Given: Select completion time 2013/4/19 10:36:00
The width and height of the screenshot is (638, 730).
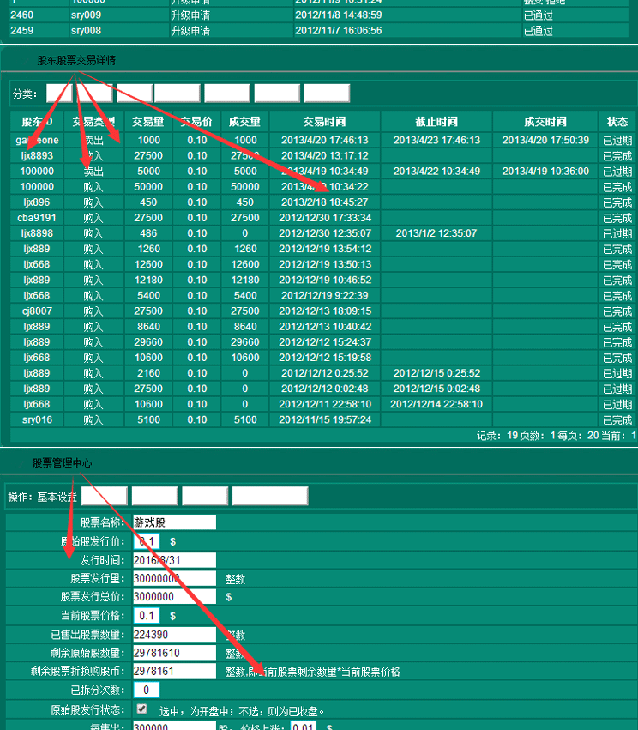Looking at the screenshot, I should click(545, 172).
